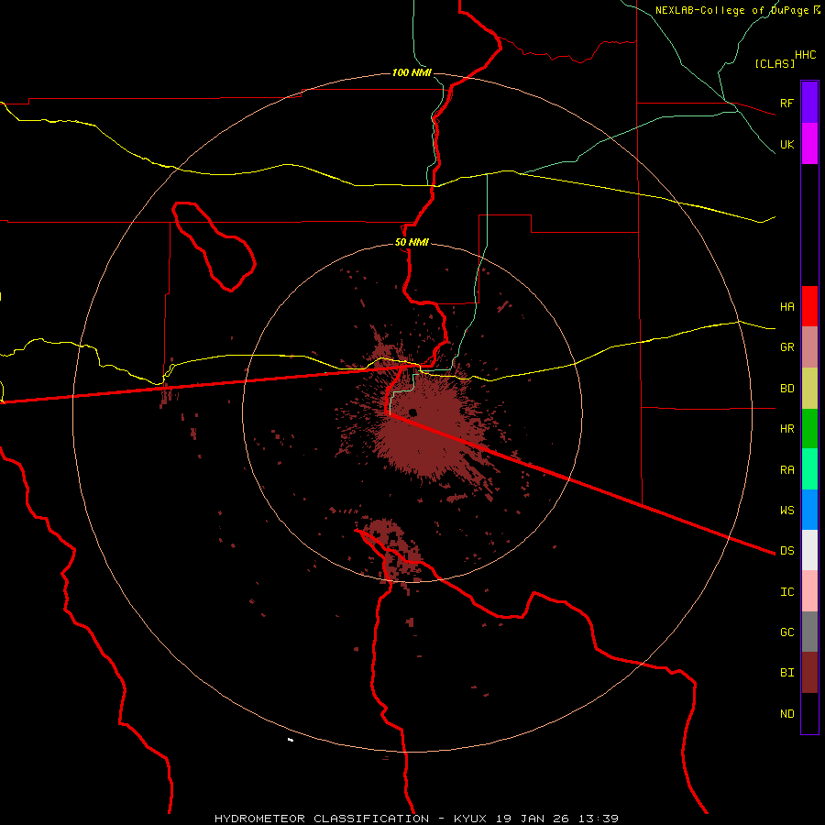Viewport: 825px width, 825px height.
Task: Click the UK legend label
Action: coord(786,144)
